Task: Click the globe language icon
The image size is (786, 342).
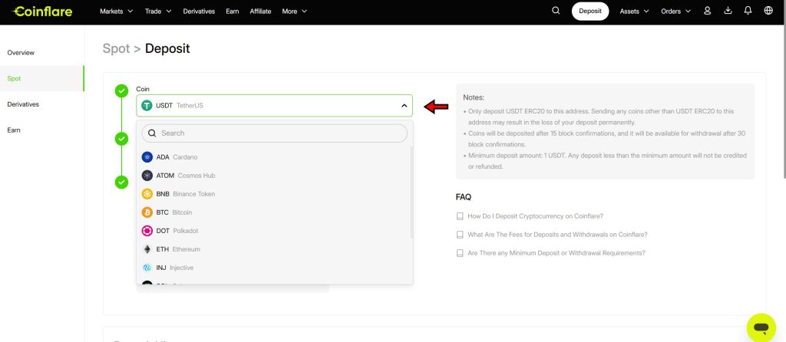Action: coord(768,11)
